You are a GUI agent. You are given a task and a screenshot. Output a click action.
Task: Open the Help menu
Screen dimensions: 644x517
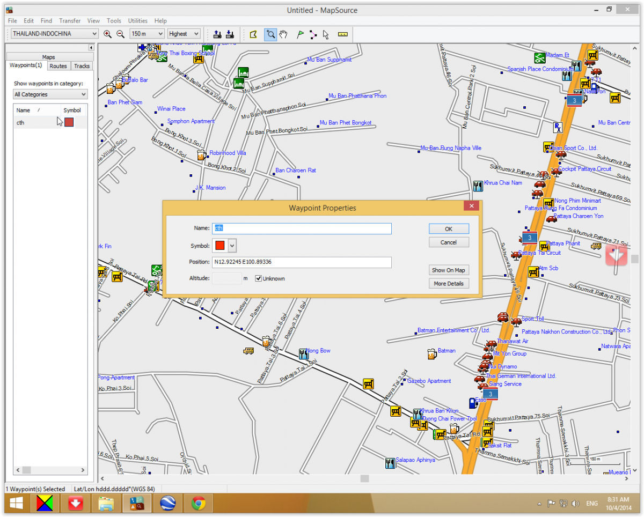[x=160, y=21]
